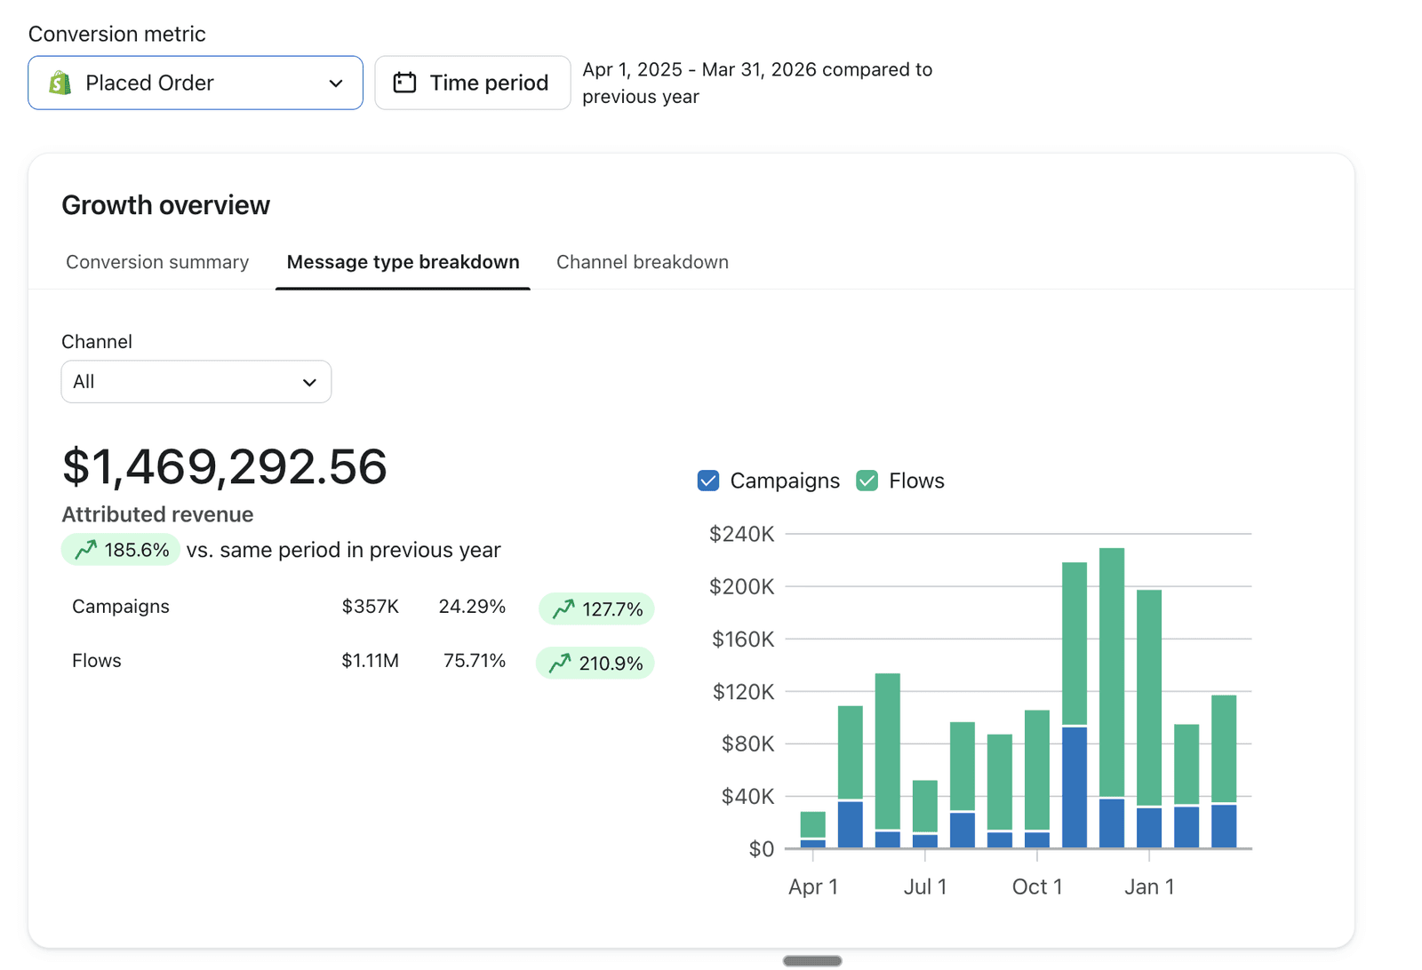Select the Message type breakdown tab
1422x970 pixels.
point(403,262)
